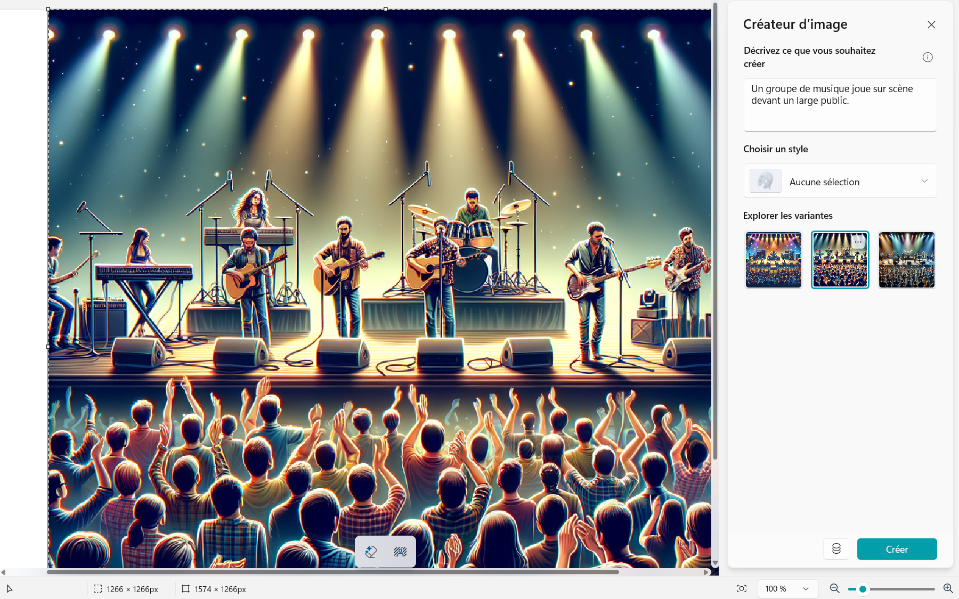Close the Créateur d'image panel
The height and width of the screenshot is (599, 959).
[x=931, y=25]
